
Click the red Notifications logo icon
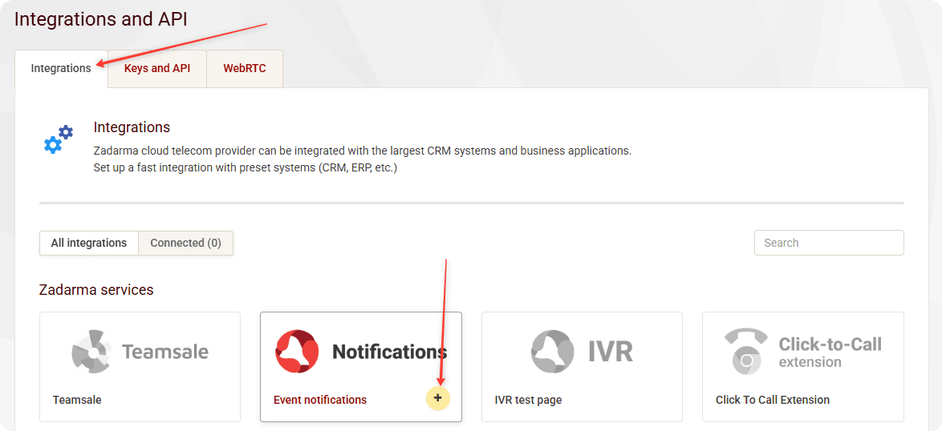pos(297,351)
